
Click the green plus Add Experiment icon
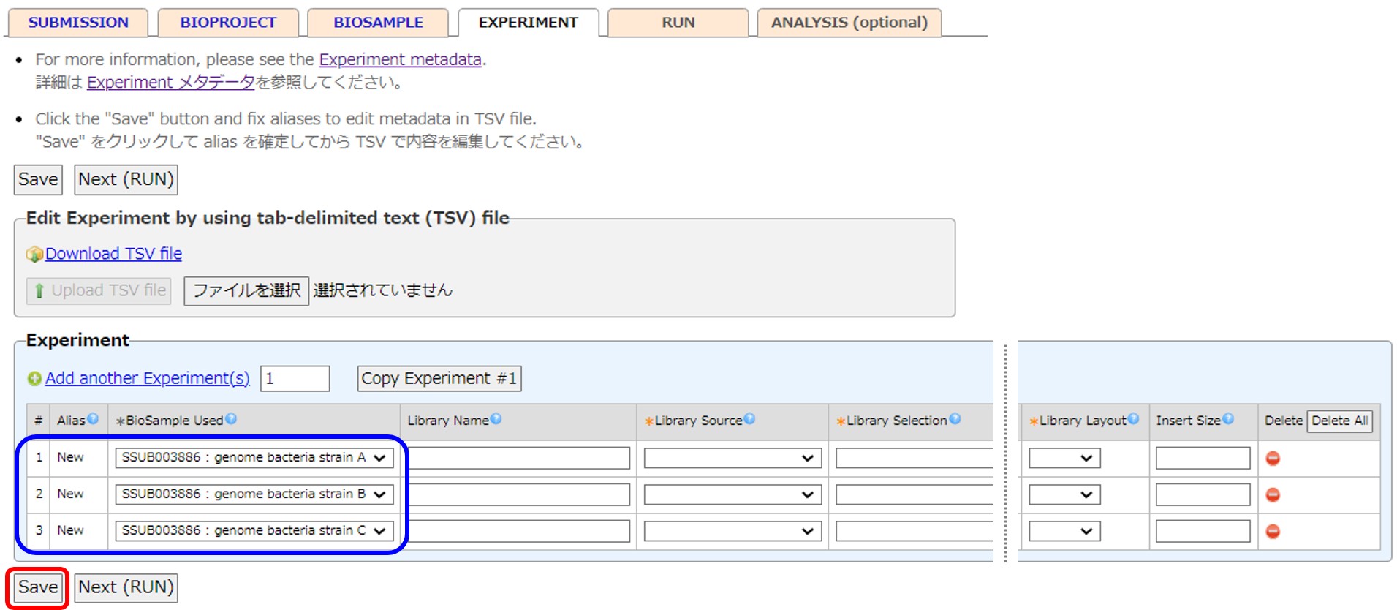34,379
